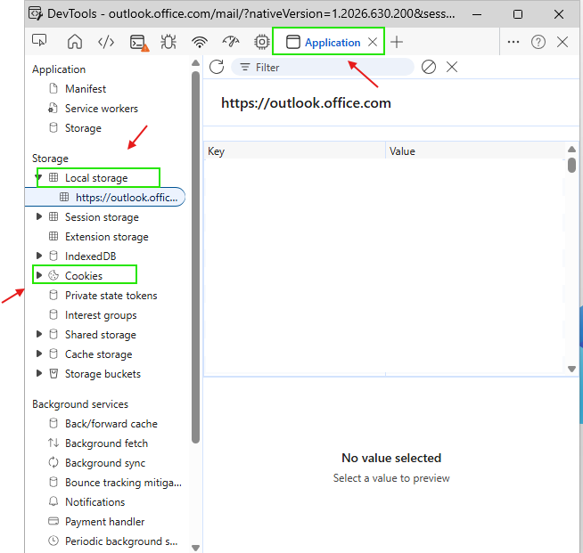Viewport: 583px width, 553px height.
Task: Open the Performance gauge icon tab
Action: click(231, 42)
